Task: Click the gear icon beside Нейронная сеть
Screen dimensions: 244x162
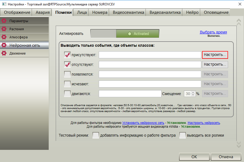Action: coord(4,45)
